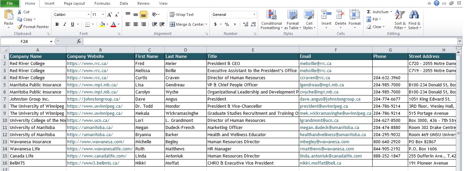Open Find & Select menu
The width and height of the screenshot is (464, 171).
(x=415, y=20)
